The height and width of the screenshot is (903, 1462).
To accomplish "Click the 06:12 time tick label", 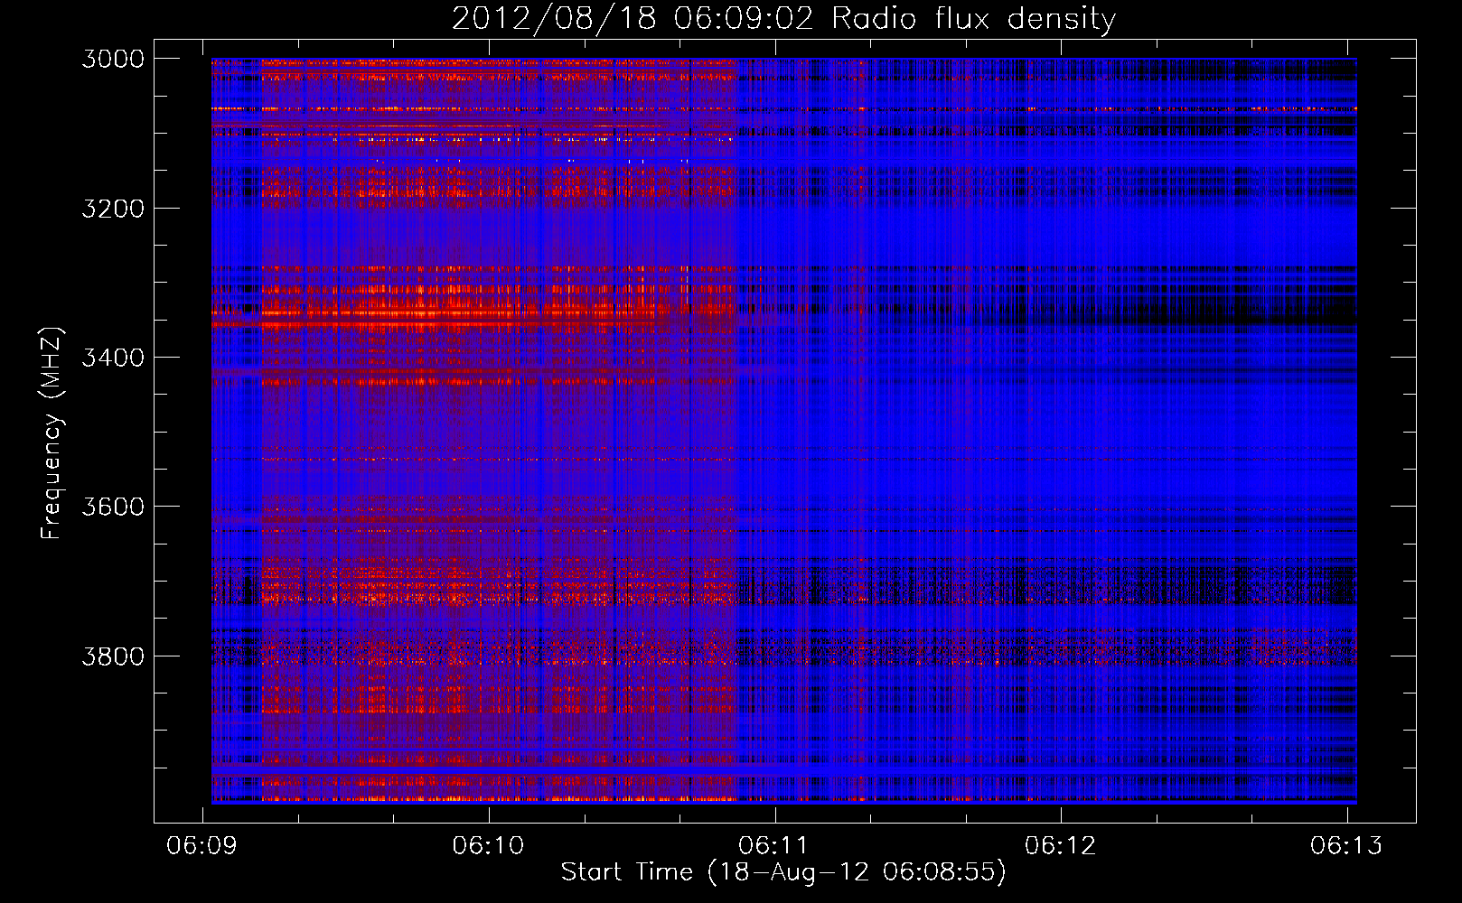I will point(1061,845).
